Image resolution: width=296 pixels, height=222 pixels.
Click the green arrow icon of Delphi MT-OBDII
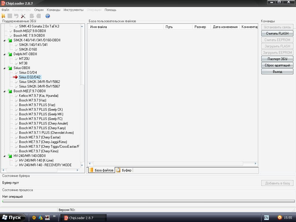click(x=10, y=54)
